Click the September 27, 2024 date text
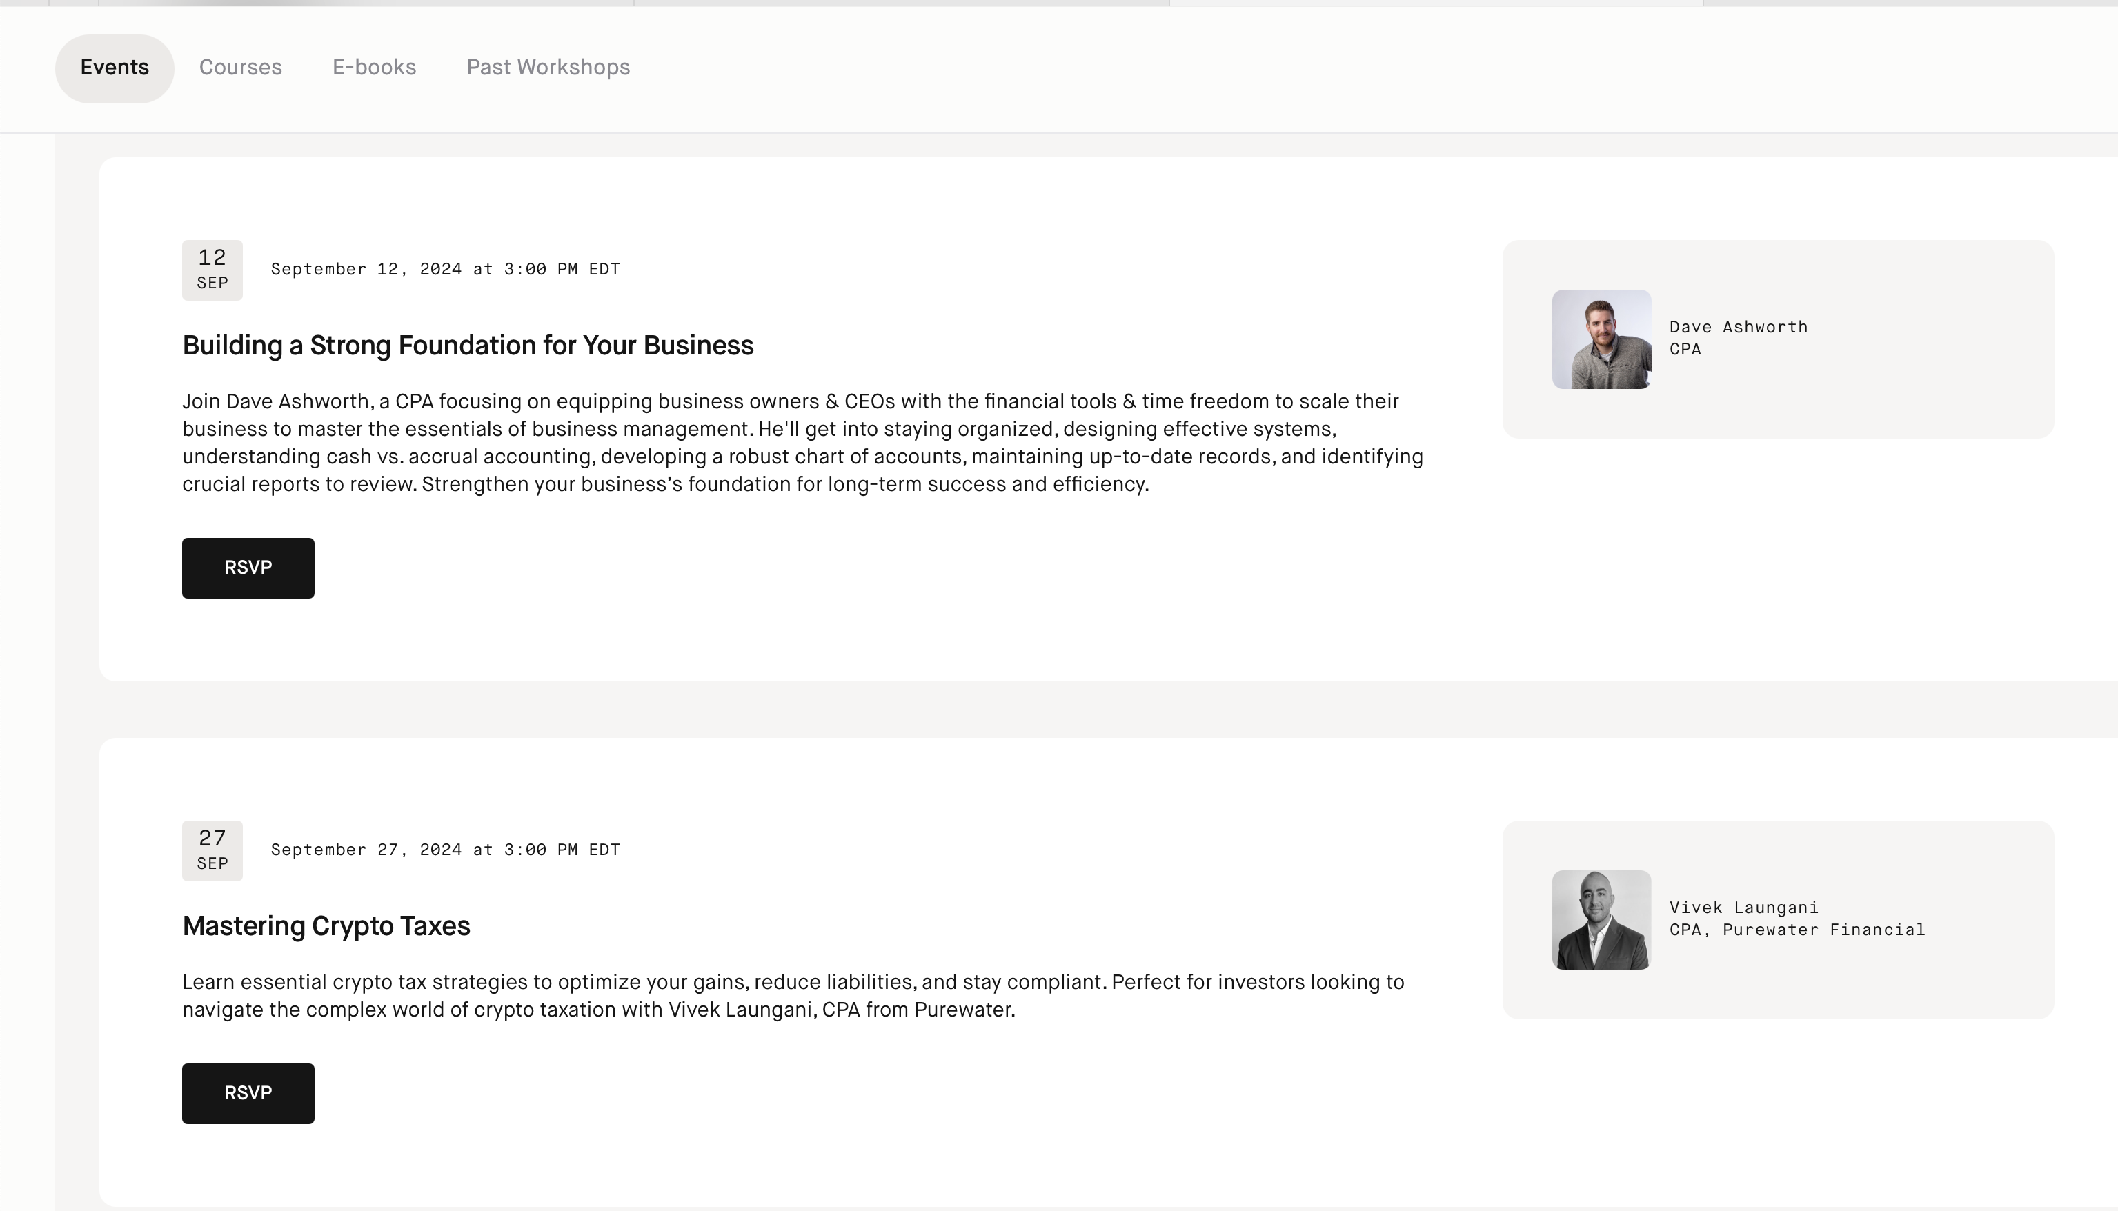The width and height of the screenshot is (2118, 1211). tap(445, 850)
